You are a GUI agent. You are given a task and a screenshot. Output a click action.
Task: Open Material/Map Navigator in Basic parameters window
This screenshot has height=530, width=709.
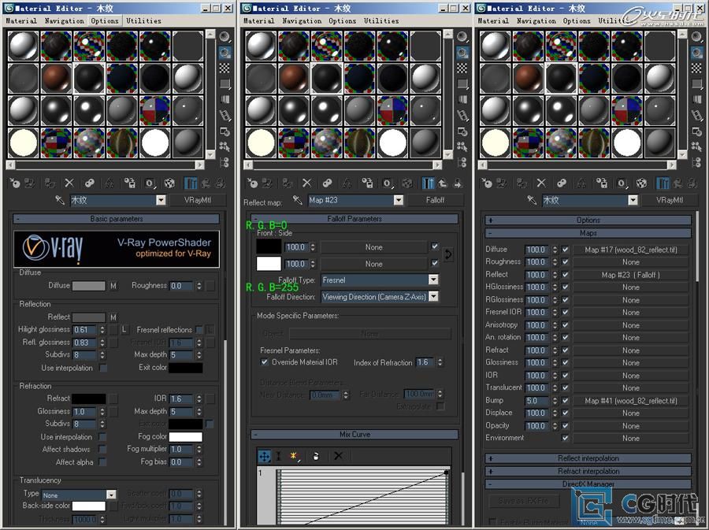click(225, 163)
